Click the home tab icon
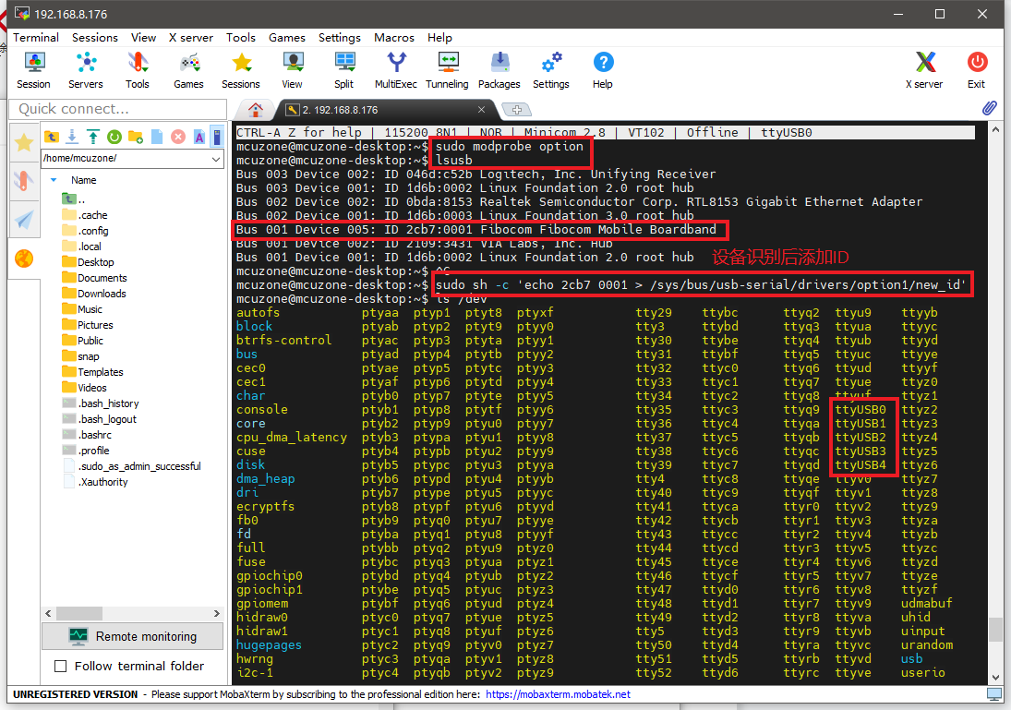Viewport: 1011px width, 710px height. (256, 109)
